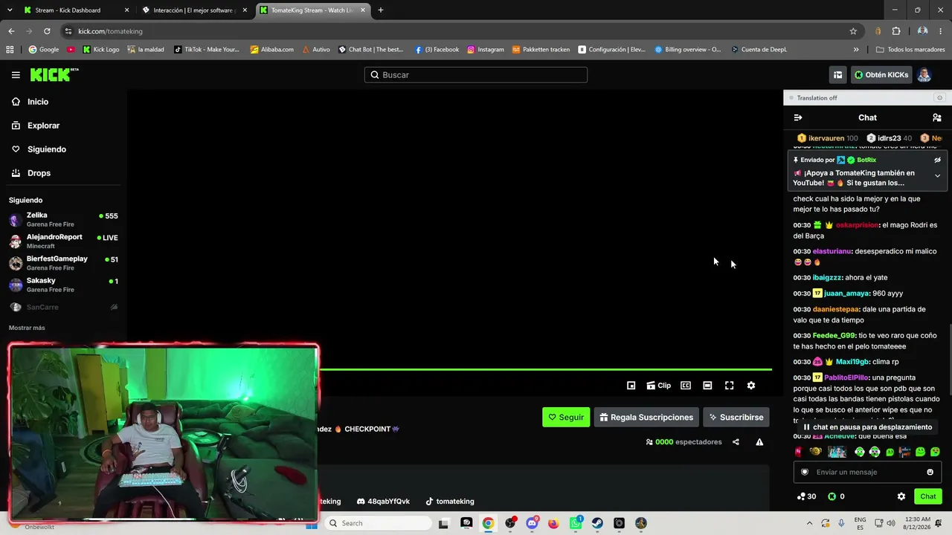Show more bookmarks with the overflow chevron
This screenshot has width=952, height=535.
click(x=856, y=50)
